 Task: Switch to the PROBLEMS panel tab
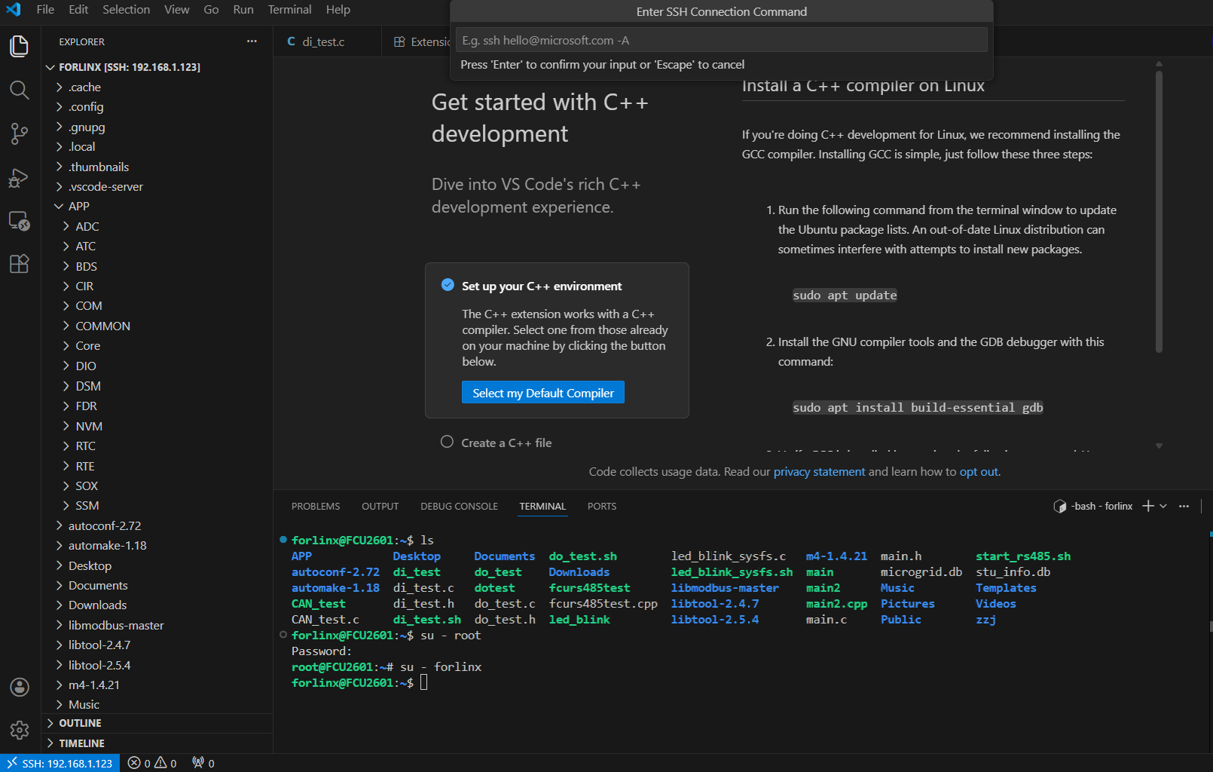coord(316,506)
